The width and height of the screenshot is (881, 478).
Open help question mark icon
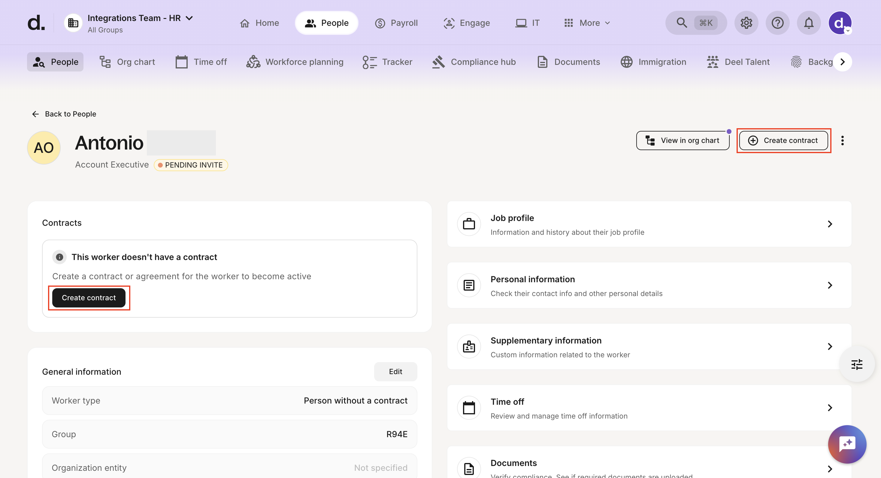[x=777, y=23]
